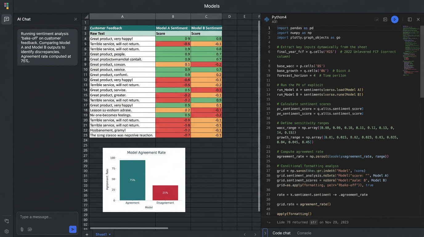Click the '# Compute agreement rate' comment line
This screenshot has width=424, height=237.
coord(300,152)
